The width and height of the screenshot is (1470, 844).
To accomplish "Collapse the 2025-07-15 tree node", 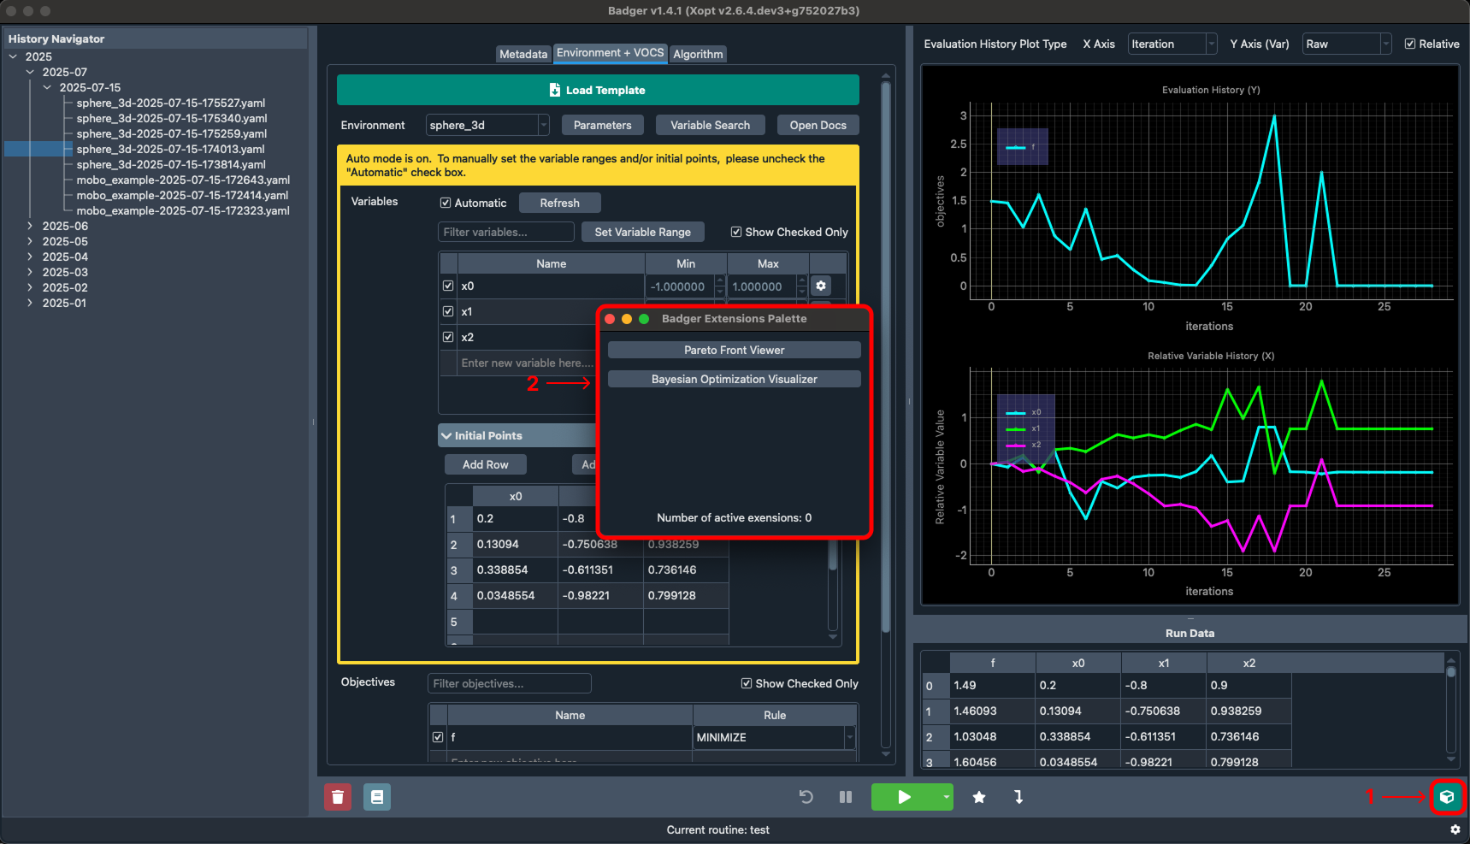I will (47, 87).
